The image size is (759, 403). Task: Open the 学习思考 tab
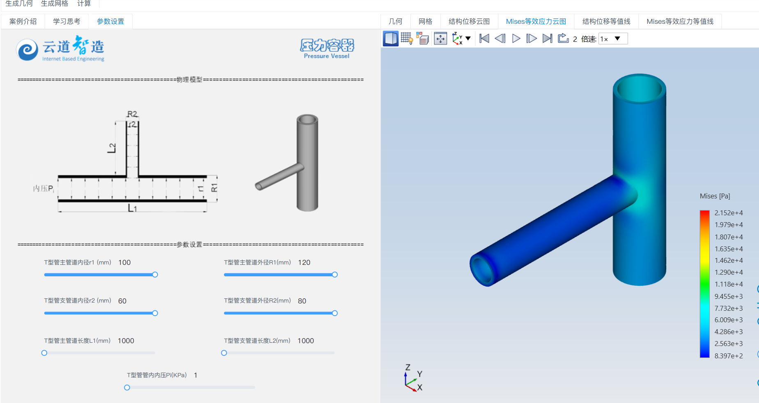[x=66, y=21]
